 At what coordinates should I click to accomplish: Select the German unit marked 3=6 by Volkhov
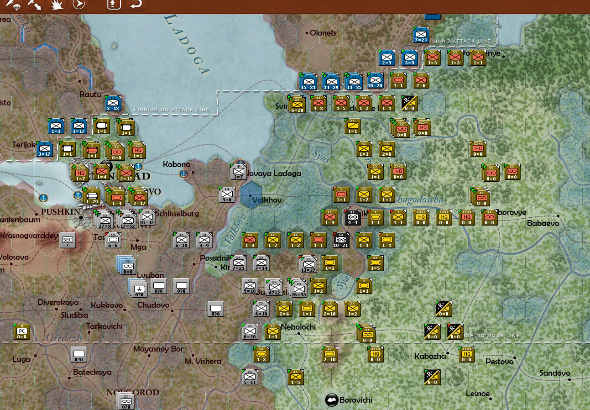[227, 195]
